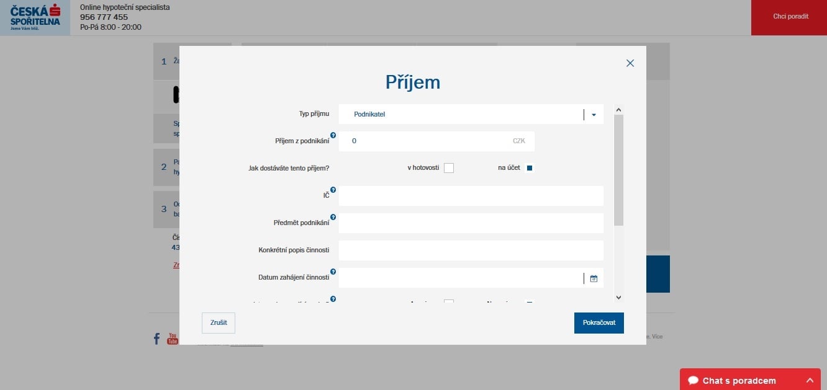Click the help icon beside IČ
Viewport: 827px width, 390px height.
[333, 190]
